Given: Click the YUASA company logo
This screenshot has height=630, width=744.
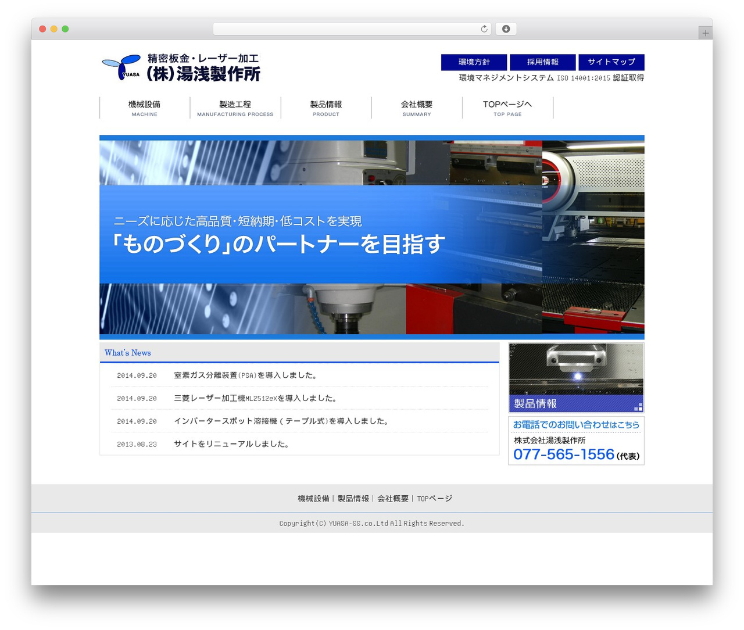Looking at the screenshot, I should [x=181, y=67].
